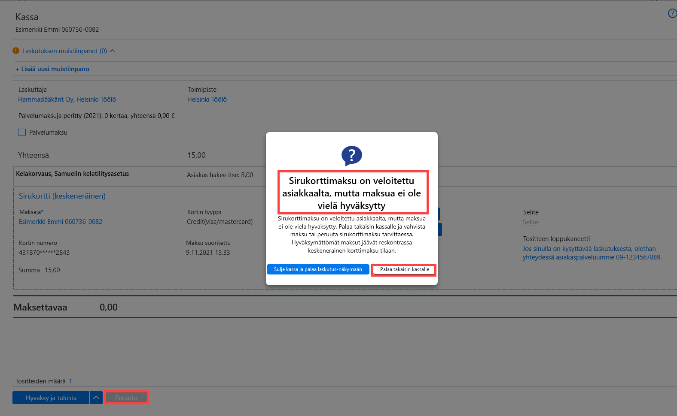Choose Palaa takaisin kassalle

click(404, 269)
